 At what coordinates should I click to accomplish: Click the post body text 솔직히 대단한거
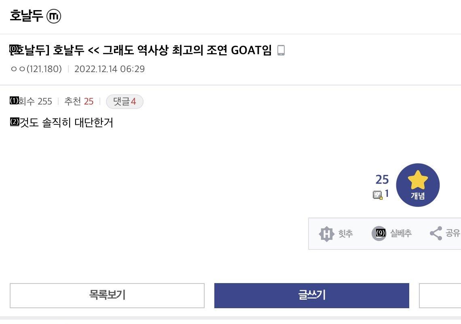point(61,122)
